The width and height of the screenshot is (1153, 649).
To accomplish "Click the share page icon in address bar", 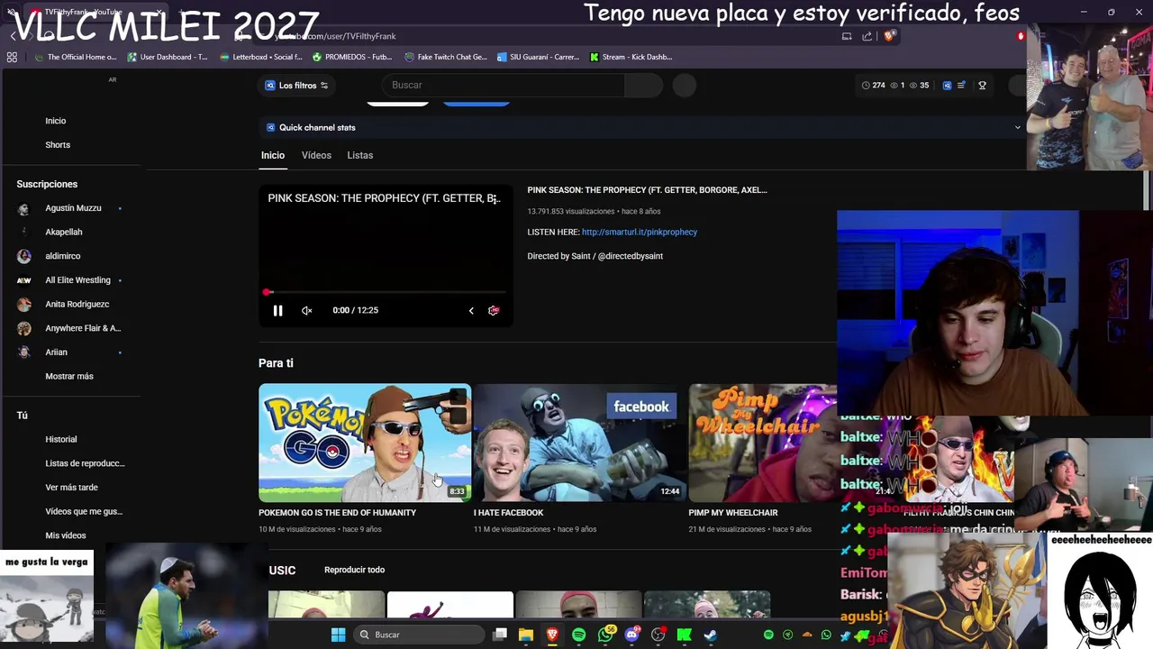I will click(x=867, y=36).
